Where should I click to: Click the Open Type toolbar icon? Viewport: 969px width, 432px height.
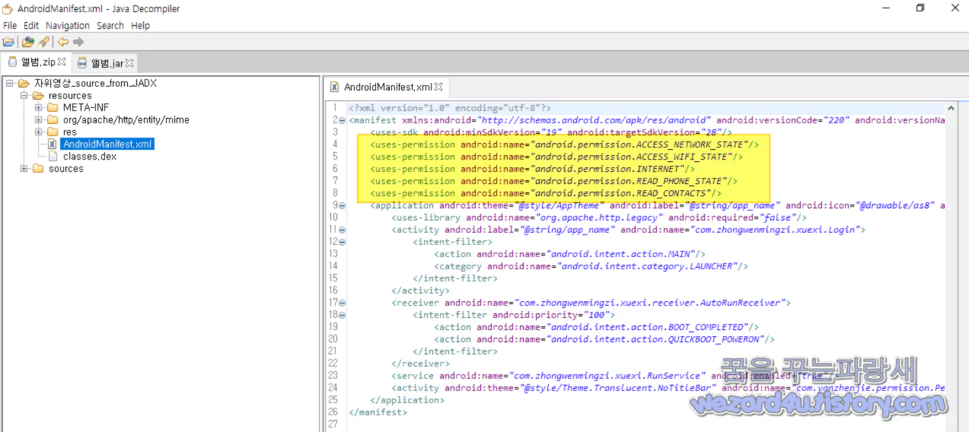28,42
